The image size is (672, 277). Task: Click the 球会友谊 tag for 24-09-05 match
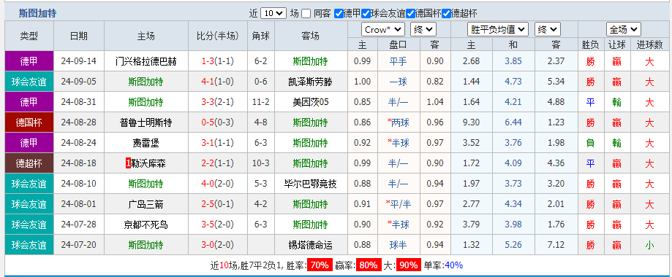(29, 82)
